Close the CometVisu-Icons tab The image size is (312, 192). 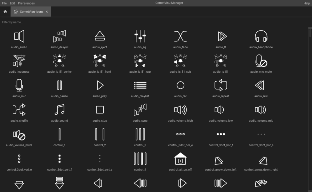click(x=47, y=12)
